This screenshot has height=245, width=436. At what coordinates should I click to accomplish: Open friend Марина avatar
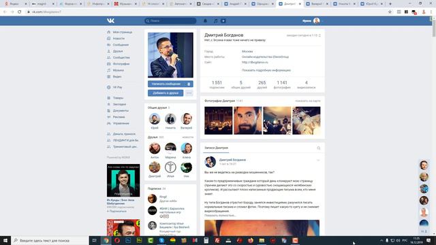coord(170,148)
